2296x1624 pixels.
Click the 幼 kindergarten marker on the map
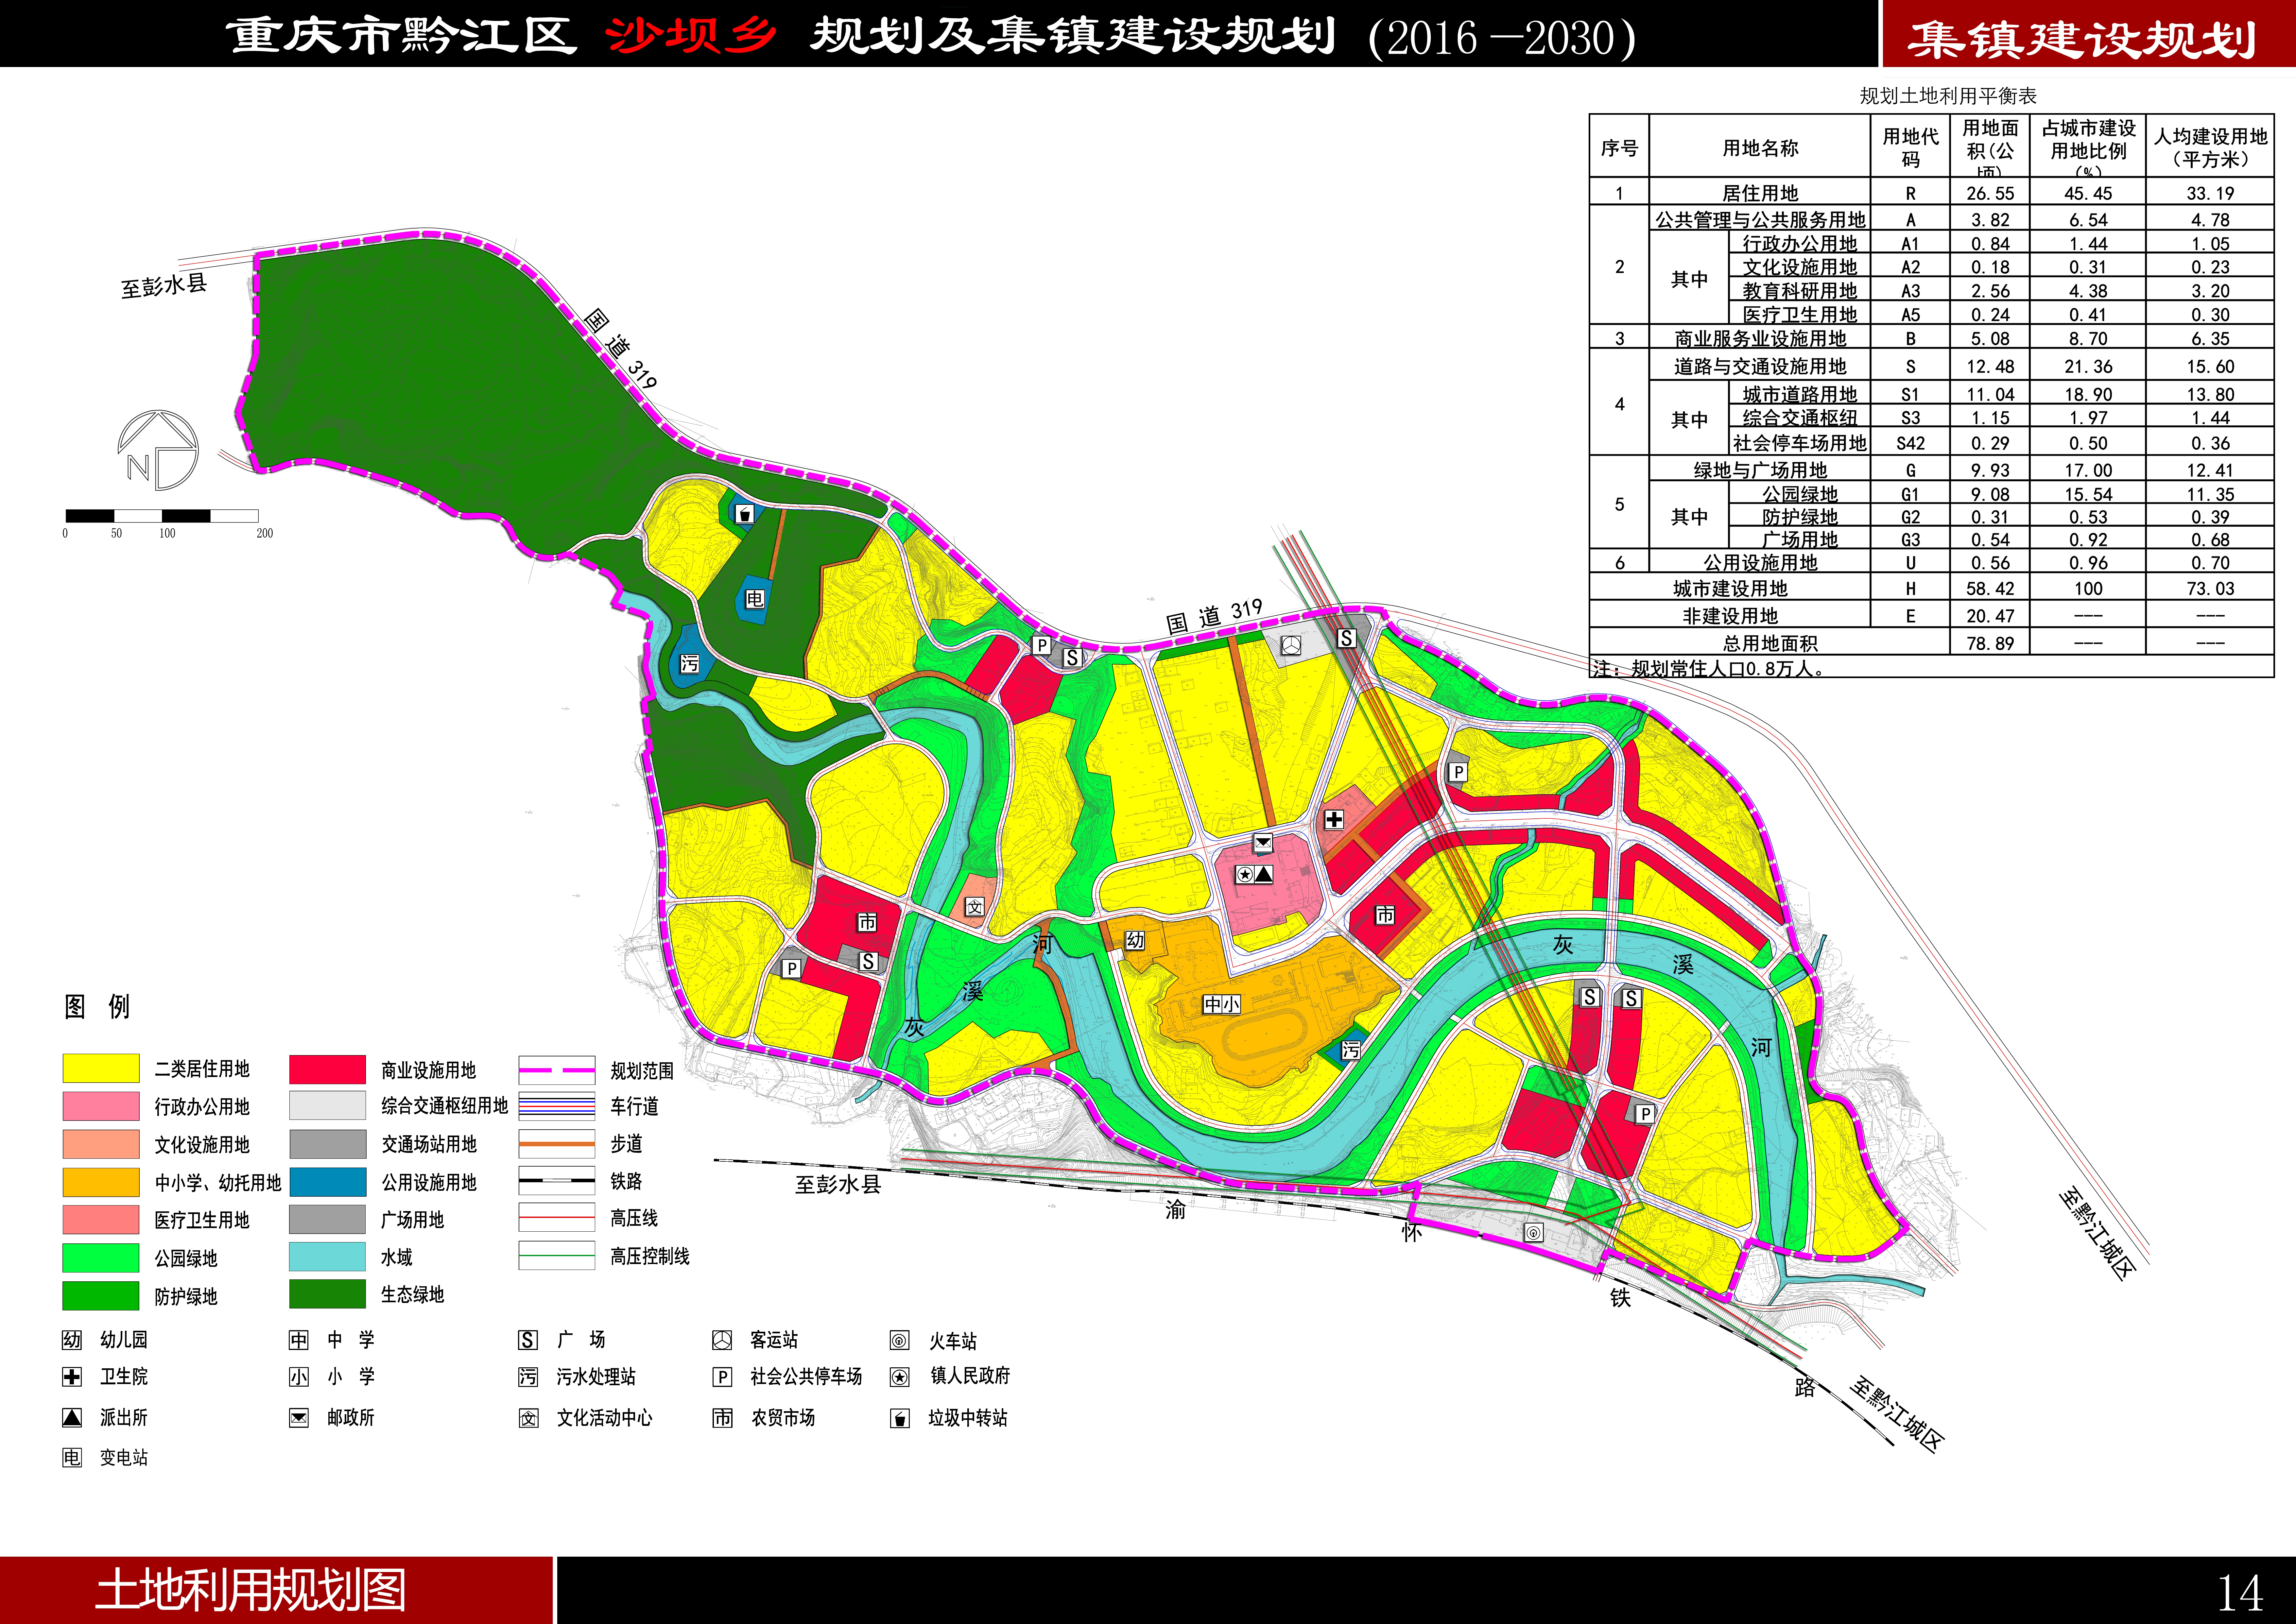pos(1135,940)
